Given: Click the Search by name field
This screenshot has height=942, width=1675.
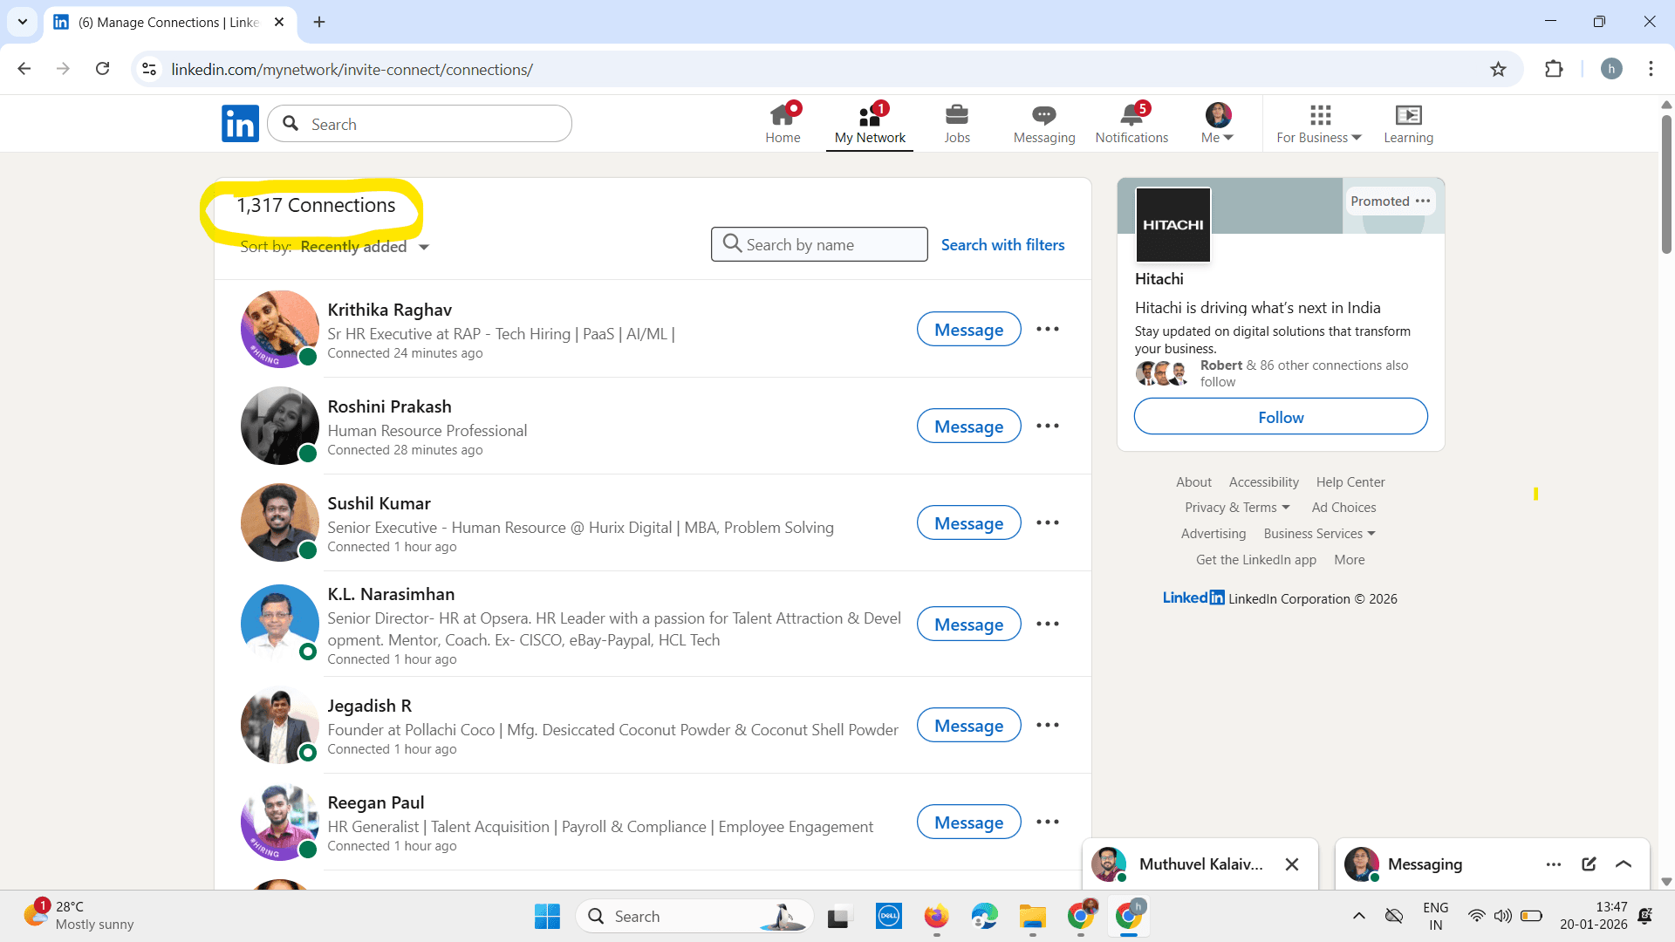Looking at the screenshot, I should point(819,244).
